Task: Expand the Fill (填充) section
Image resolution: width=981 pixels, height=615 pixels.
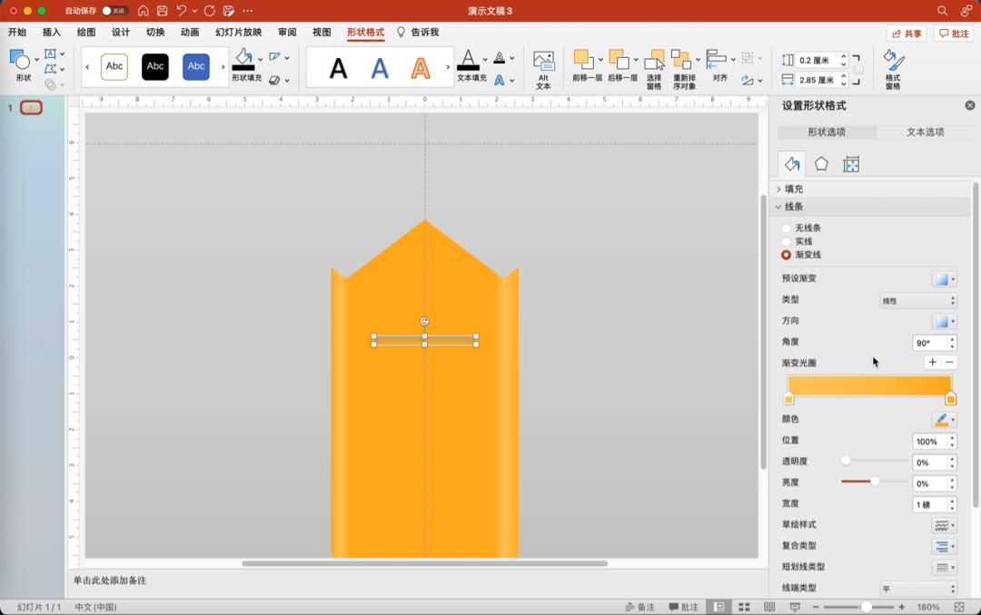Action: click(x=793, y=189)
